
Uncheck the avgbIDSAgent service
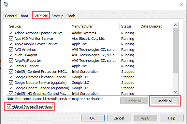pos(11,55)
